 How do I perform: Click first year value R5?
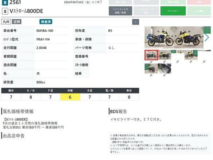point(110,31)
